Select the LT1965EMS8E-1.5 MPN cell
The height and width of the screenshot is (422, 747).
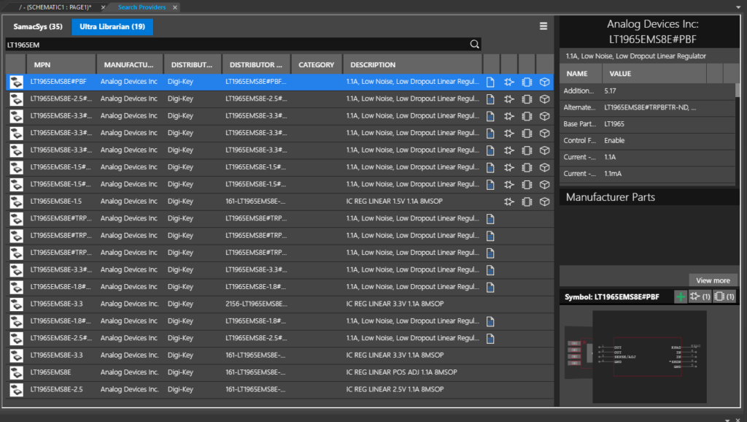click(x=56, y=202)
